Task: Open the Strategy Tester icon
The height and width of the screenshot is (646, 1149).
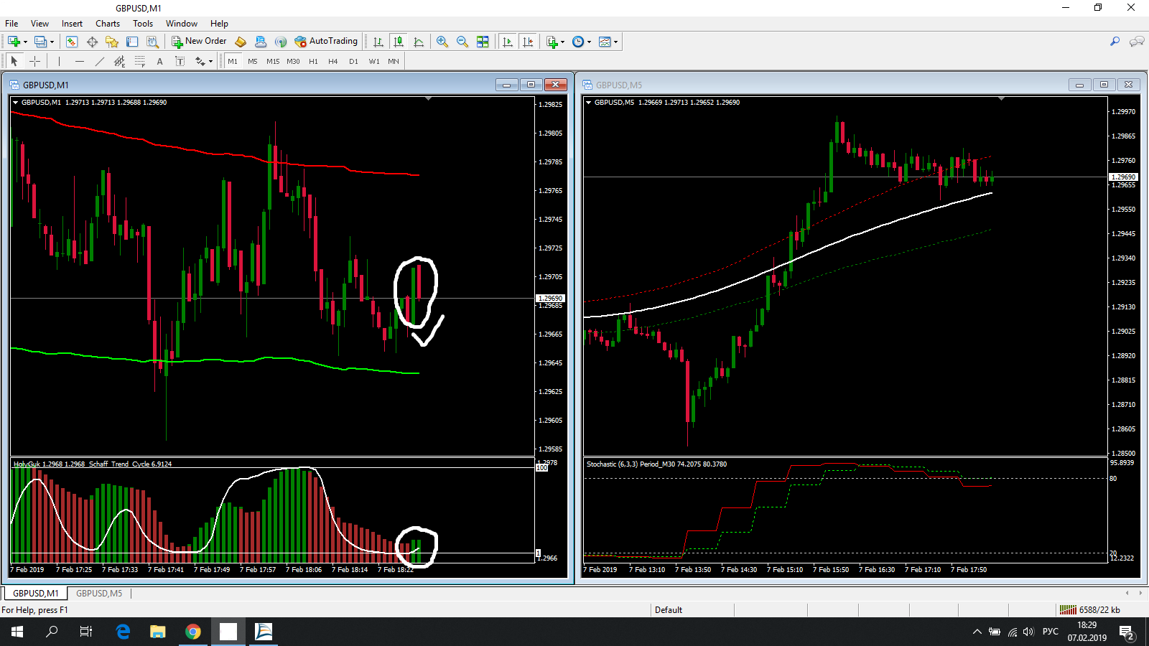Action: [x=152, y=42]
